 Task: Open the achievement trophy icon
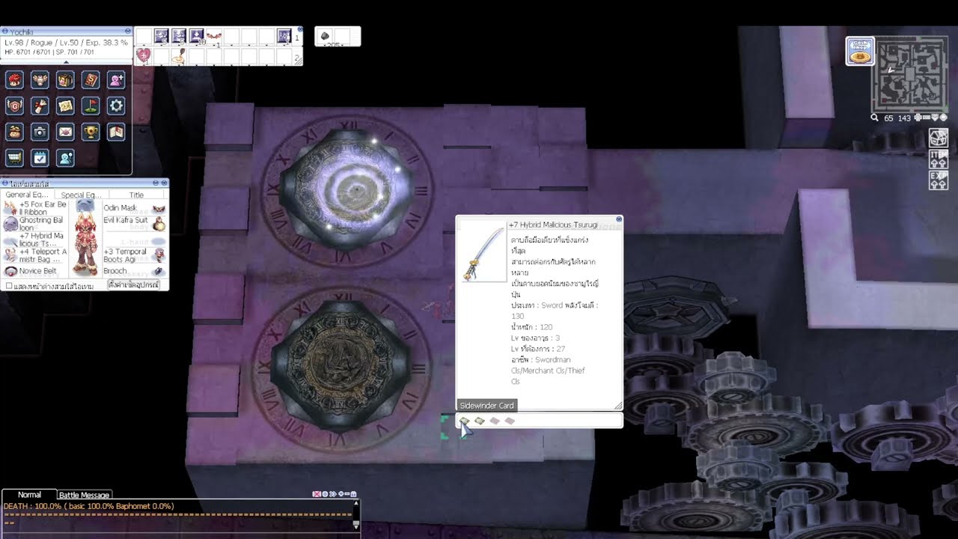click(x=91, y=132)
